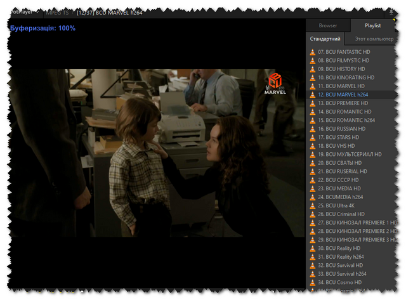Viewport: 406px width, 300px height.
Task: Click the cone icon beside 21. BCU RUSERIAL HD
Action: (313, 171)
